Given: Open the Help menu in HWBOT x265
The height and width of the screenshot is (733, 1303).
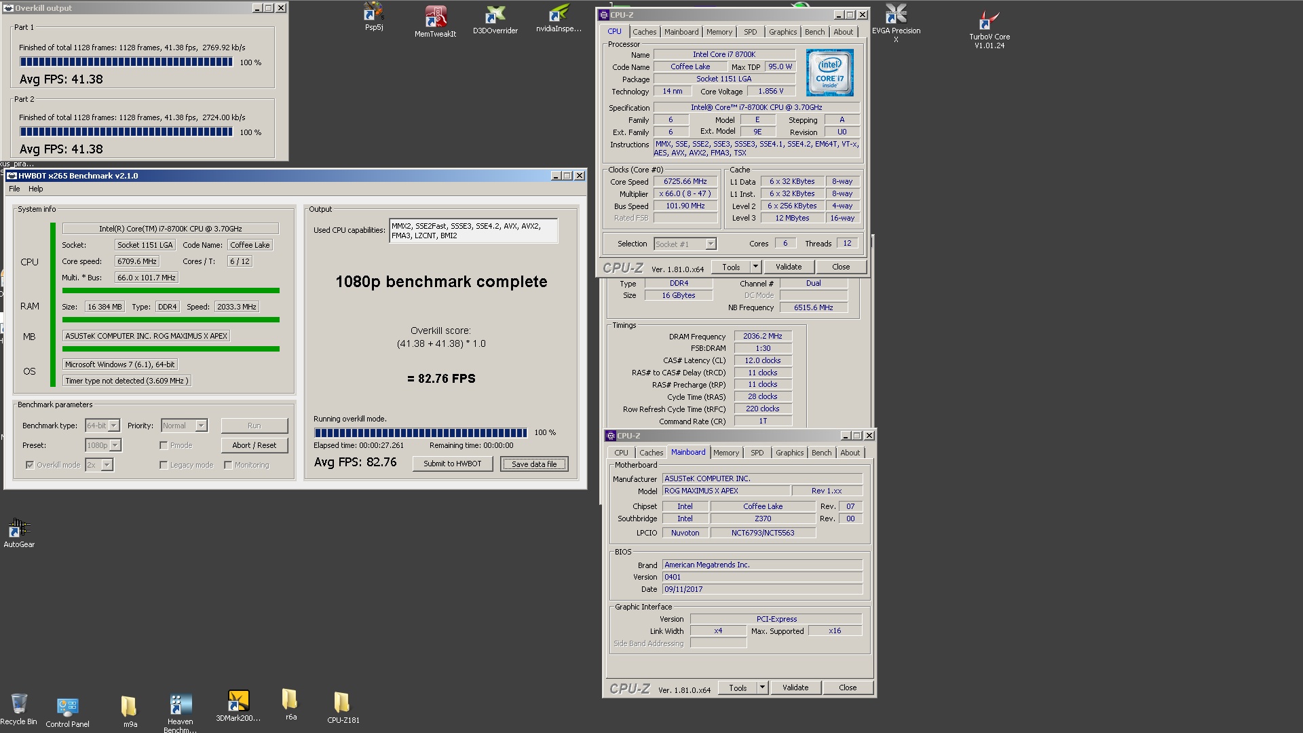Looking at the screenshot, I should tap(36, 189).
